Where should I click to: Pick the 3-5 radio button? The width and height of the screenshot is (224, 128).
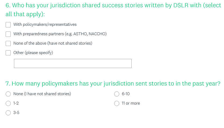(x=8, y=113)
